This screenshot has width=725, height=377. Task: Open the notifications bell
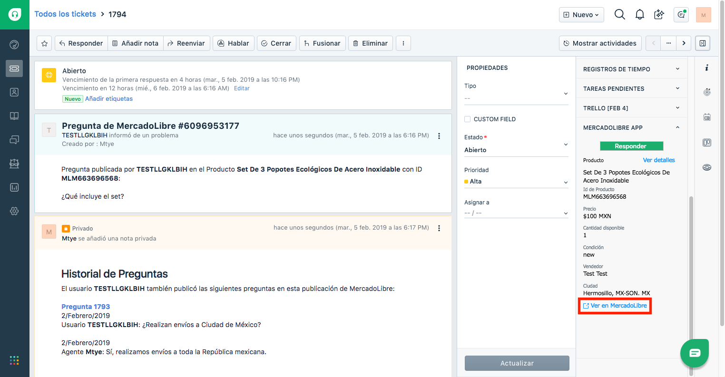pos(640,15)
